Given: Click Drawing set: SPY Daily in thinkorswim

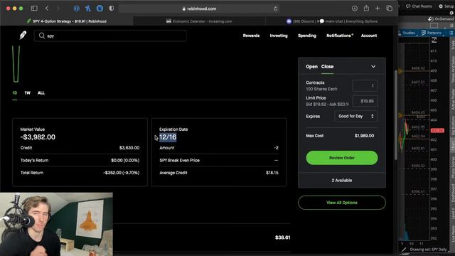Looking at the screenshot, I should click(x=428, y=250).
